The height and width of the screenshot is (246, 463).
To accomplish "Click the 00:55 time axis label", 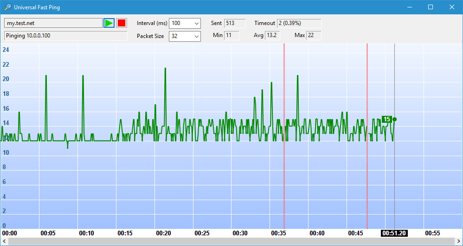I will tap(432, 233).
